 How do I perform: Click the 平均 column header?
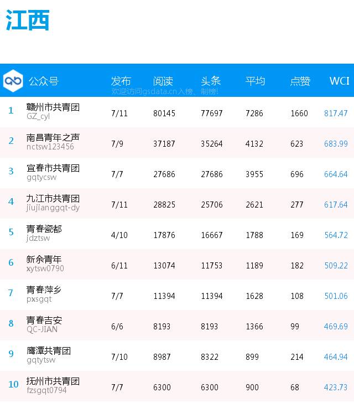255,81
